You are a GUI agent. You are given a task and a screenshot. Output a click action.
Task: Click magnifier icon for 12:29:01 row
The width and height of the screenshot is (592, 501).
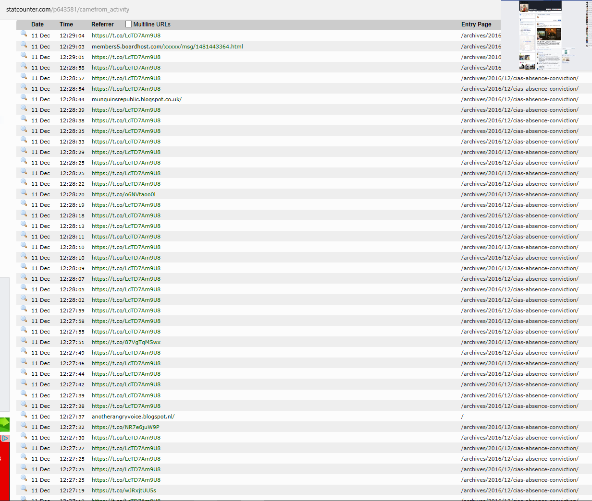24,56
